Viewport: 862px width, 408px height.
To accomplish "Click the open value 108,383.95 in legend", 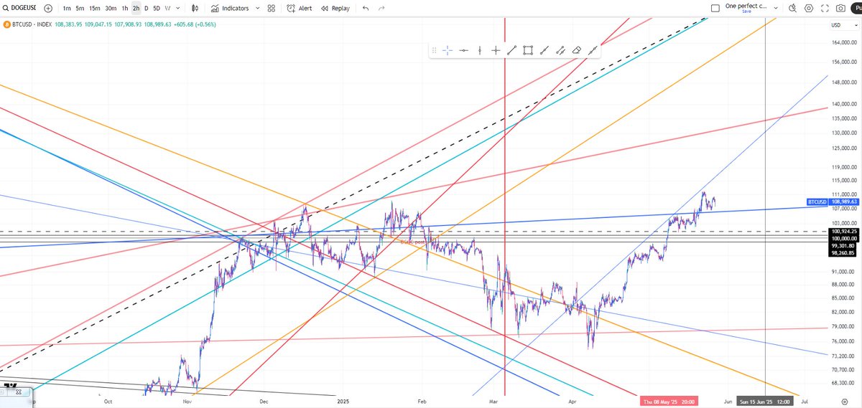I will [68, 24].
